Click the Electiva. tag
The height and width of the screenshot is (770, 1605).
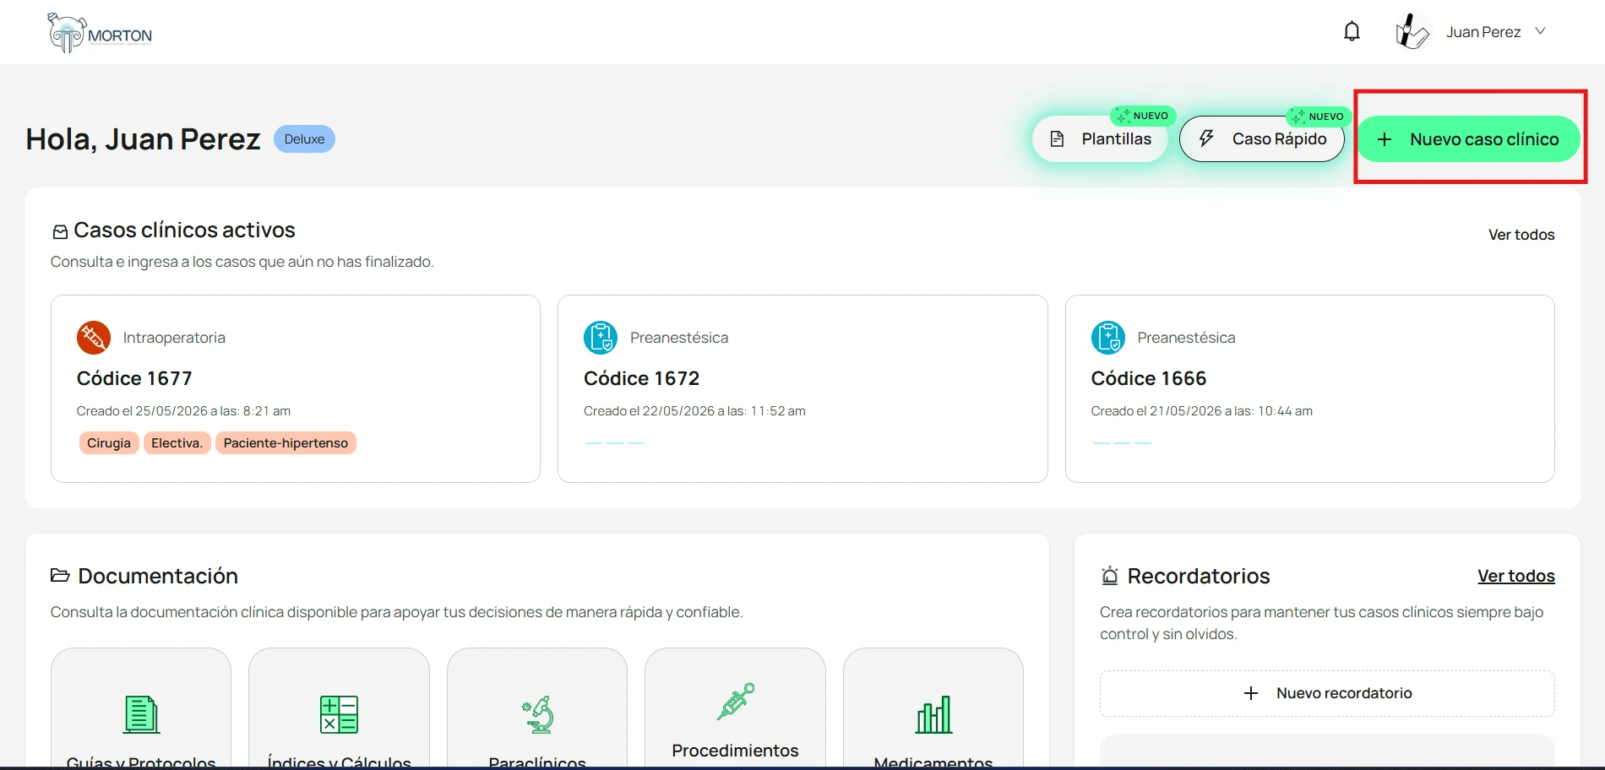click(177, 443)
